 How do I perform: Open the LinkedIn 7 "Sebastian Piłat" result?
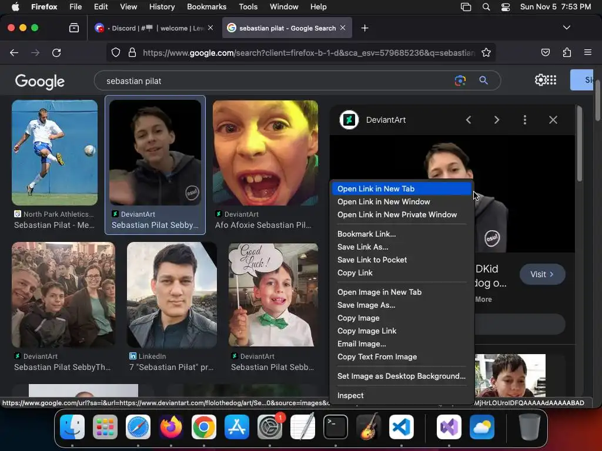pos(171,367)
